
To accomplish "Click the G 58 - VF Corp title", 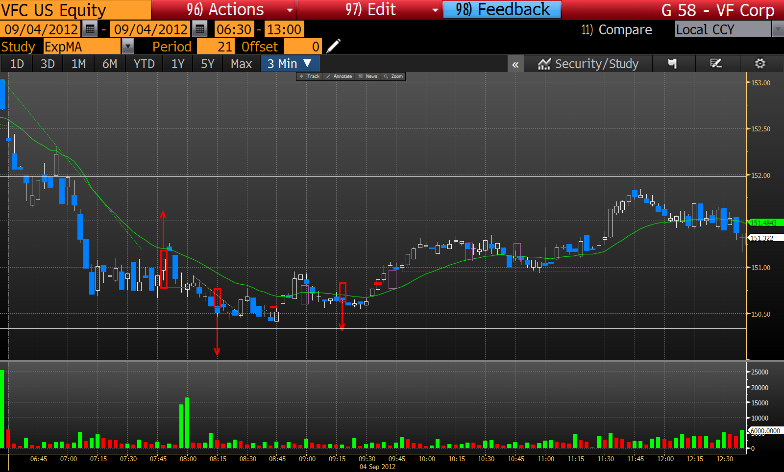I will 718,10.
